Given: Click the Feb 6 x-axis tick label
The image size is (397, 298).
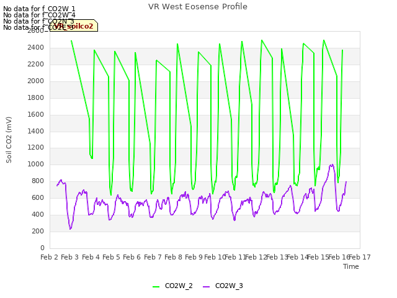Looking at the screenshot, I should [x=132, y=257].
